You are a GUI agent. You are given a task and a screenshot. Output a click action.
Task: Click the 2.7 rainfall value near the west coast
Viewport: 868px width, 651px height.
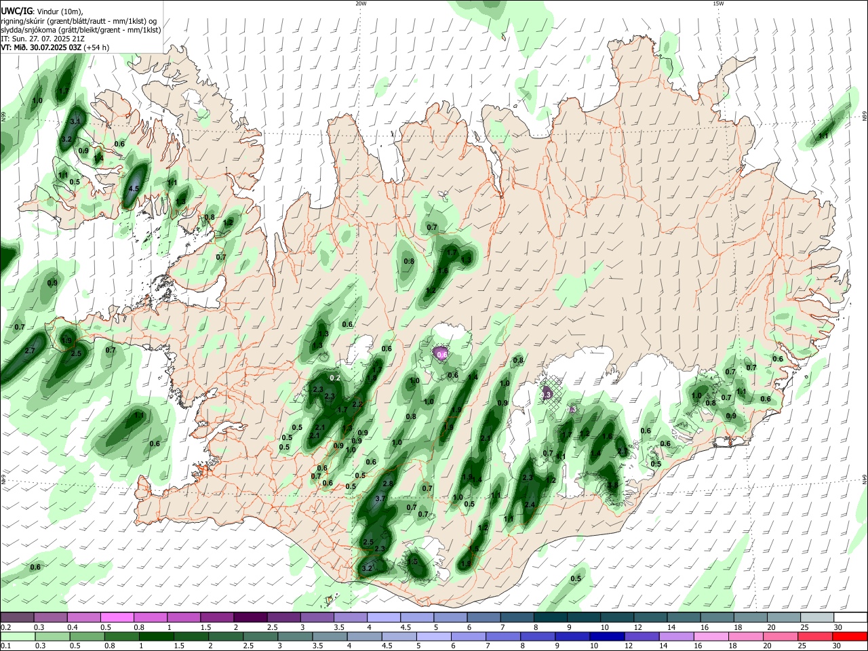pos(30,351)
